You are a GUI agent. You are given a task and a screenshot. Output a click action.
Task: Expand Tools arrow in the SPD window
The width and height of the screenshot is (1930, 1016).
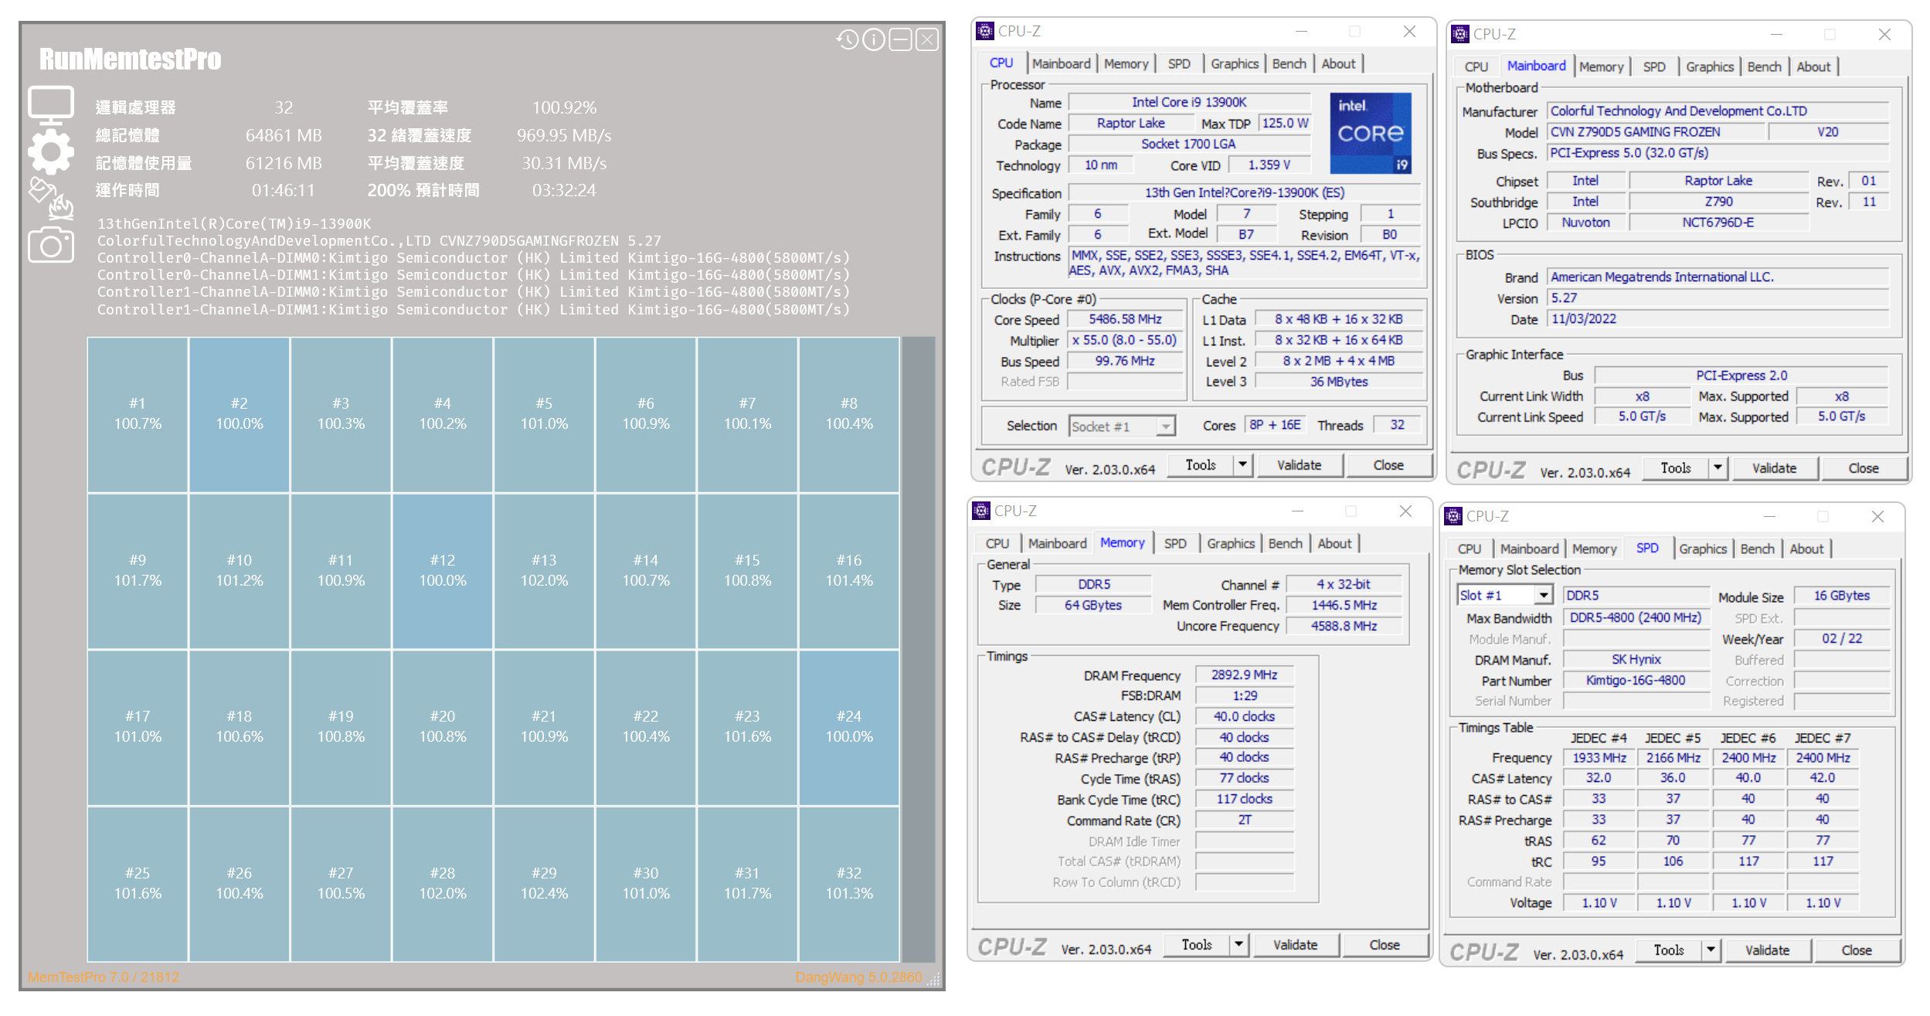pyautogui.click(x=1711, y=950)
